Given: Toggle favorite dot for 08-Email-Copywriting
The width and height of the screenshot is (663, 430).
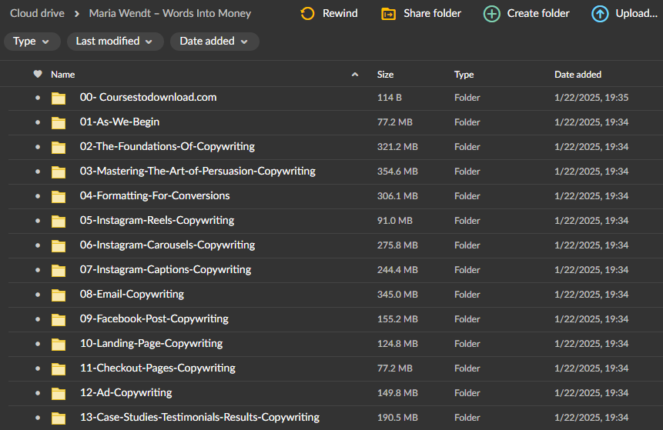Looking at the screenshot, I should click(38, 295).
